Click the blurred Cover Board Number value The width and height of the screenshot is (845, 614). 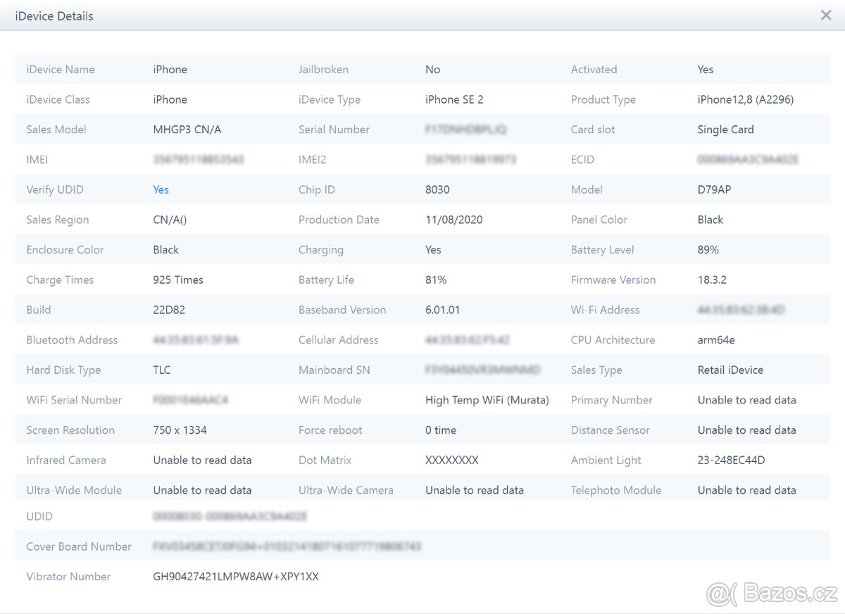(x=287, y=546)
